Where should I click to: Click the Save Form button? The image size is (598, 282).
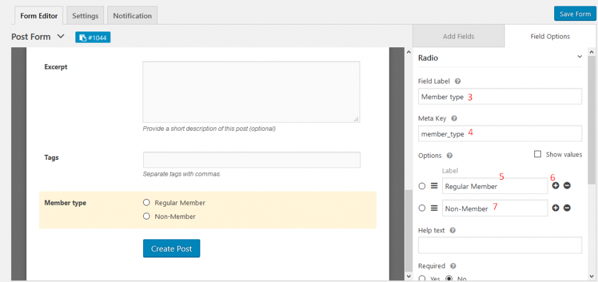point(575,14)
